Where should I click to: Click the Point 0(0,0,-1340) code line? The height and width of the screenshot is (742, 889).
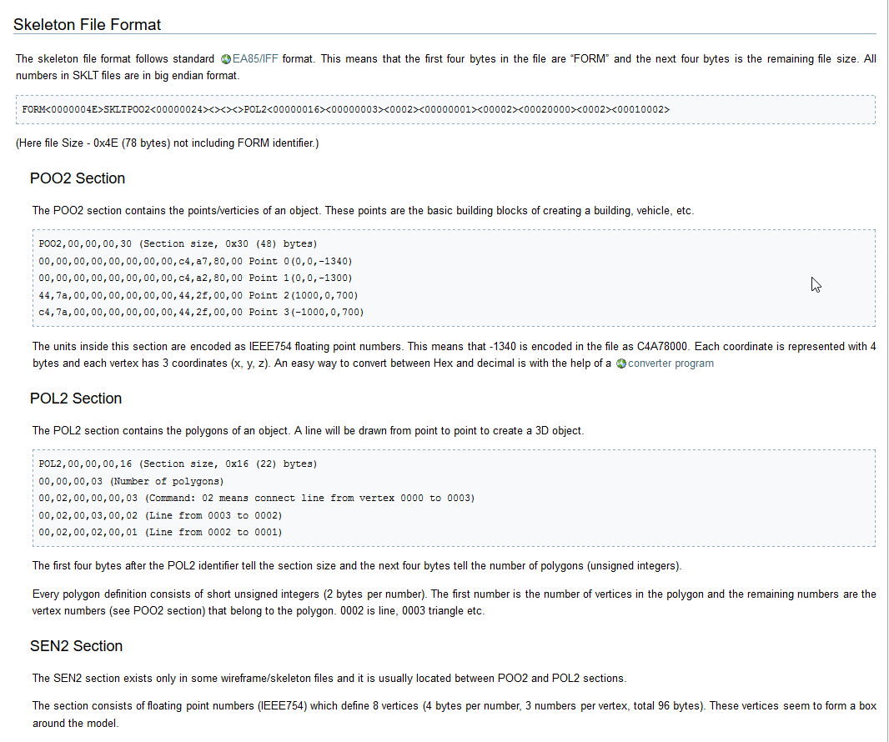tap(201, 261)
